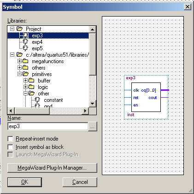The image size is (194, 194).
Task: Expand the buffer folder
Action: (25, 80)
